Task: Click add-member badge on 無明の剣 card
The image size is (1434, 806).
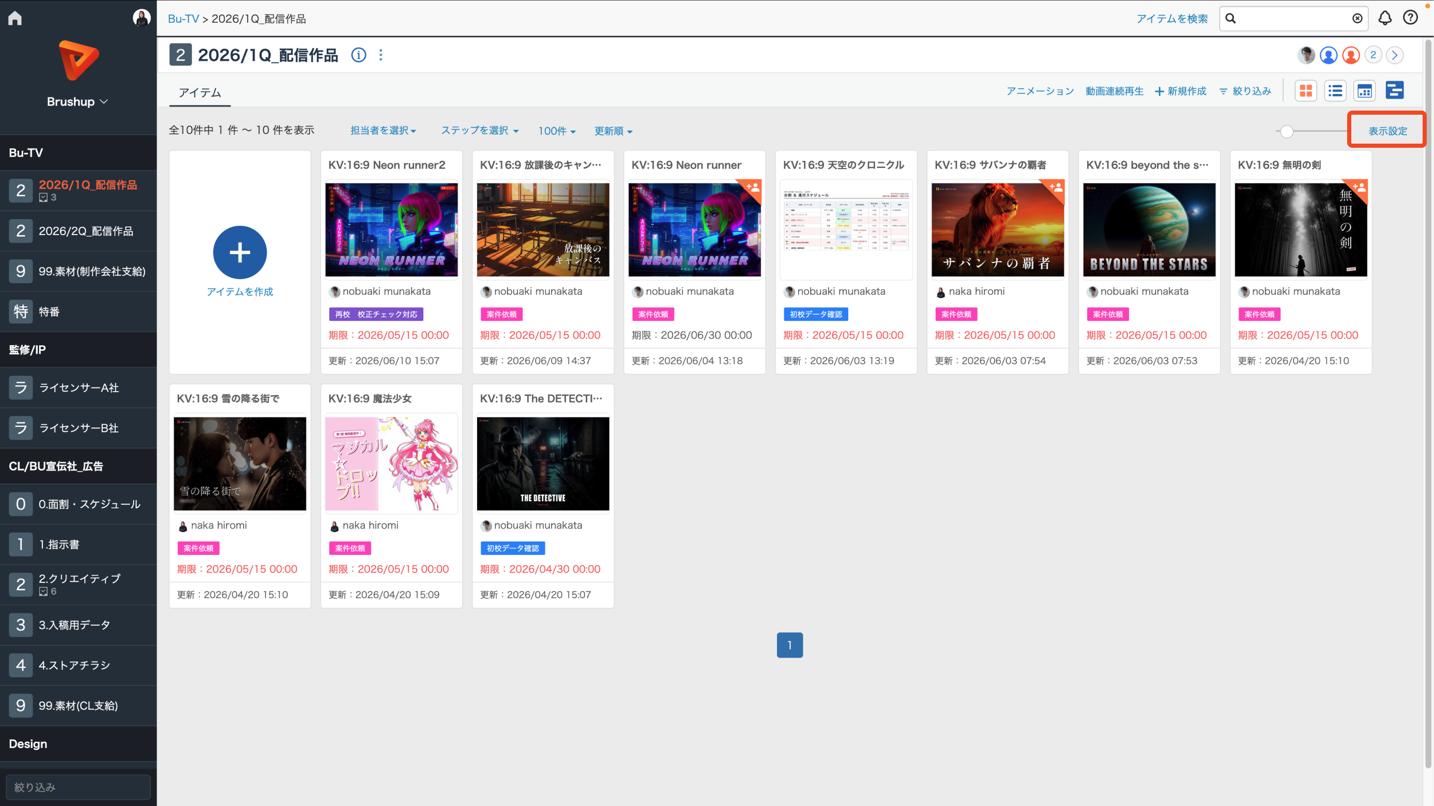Action: pyautogui.click(x=1359, y=188)
